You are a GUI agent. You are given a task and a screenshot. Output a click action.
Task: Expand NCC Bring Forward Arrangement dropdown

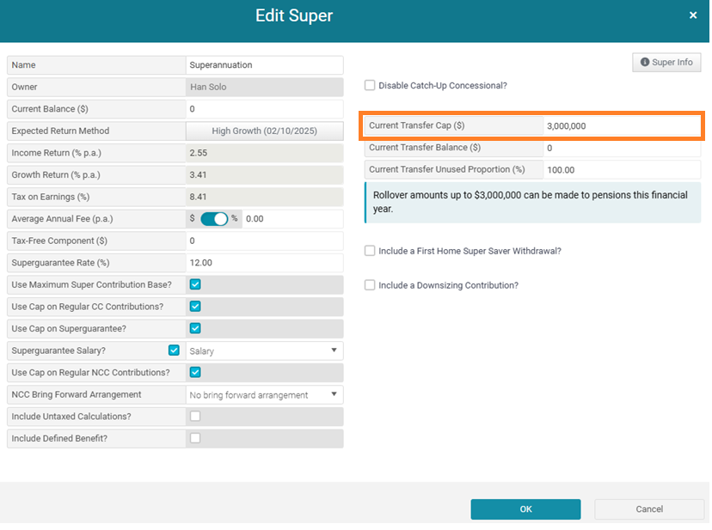pyautogui.click(x=264, y=395)
